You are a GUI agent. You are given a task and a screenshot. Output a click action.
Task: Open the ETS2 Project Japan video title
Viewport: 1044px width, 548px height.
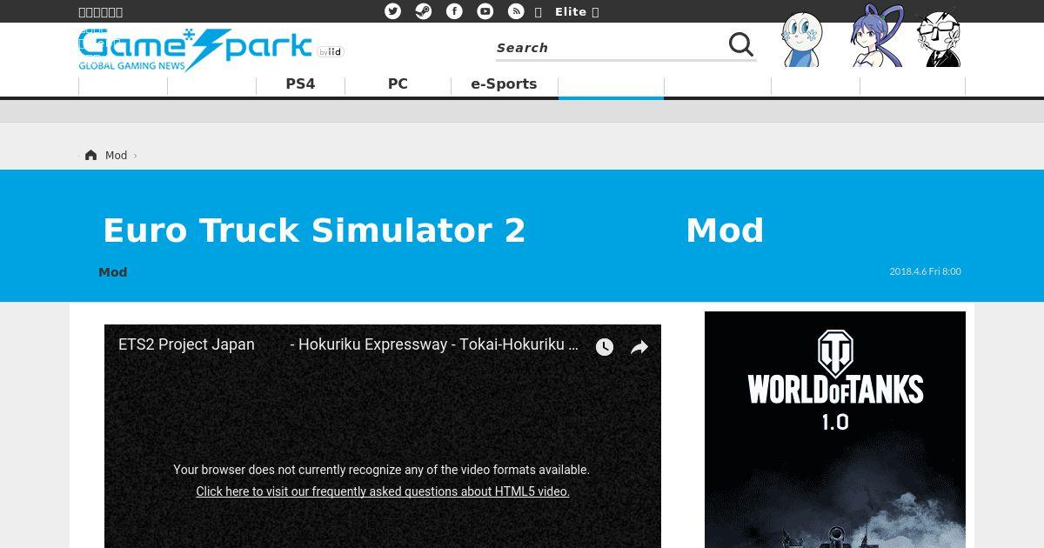point(348,344)
